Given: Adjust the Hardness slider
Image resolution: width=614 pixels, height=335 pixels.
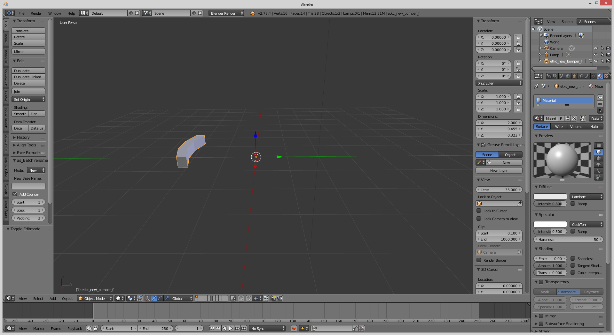Looking at the screenshot, I should click(x=568, y=239).
